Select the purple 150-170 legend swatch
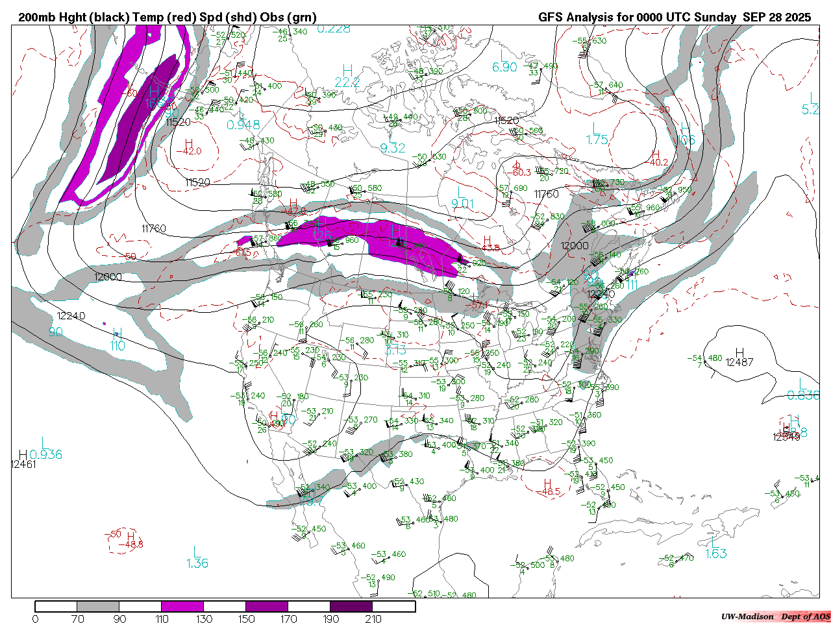This screenshot has height=623, width=831. tap(267, 606)
